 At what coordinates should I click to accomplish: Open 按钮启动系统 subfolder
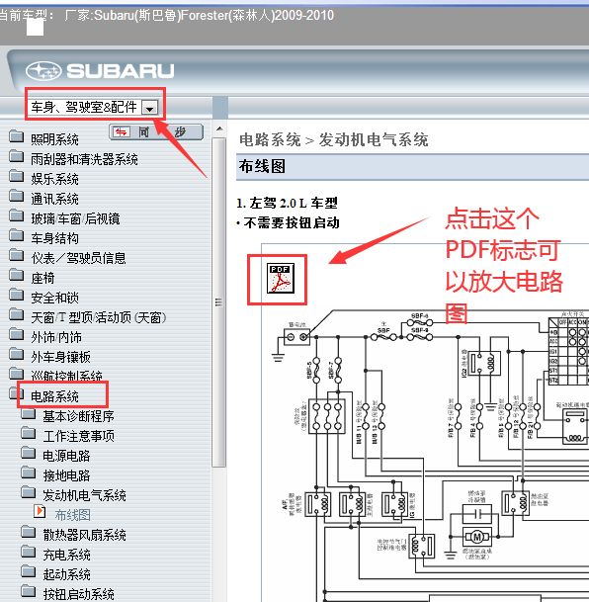79,595
